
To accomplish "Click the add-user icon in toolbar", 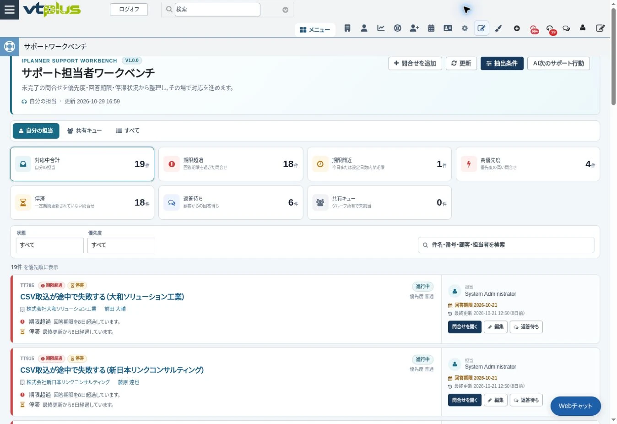I will (x=414, y=28).
